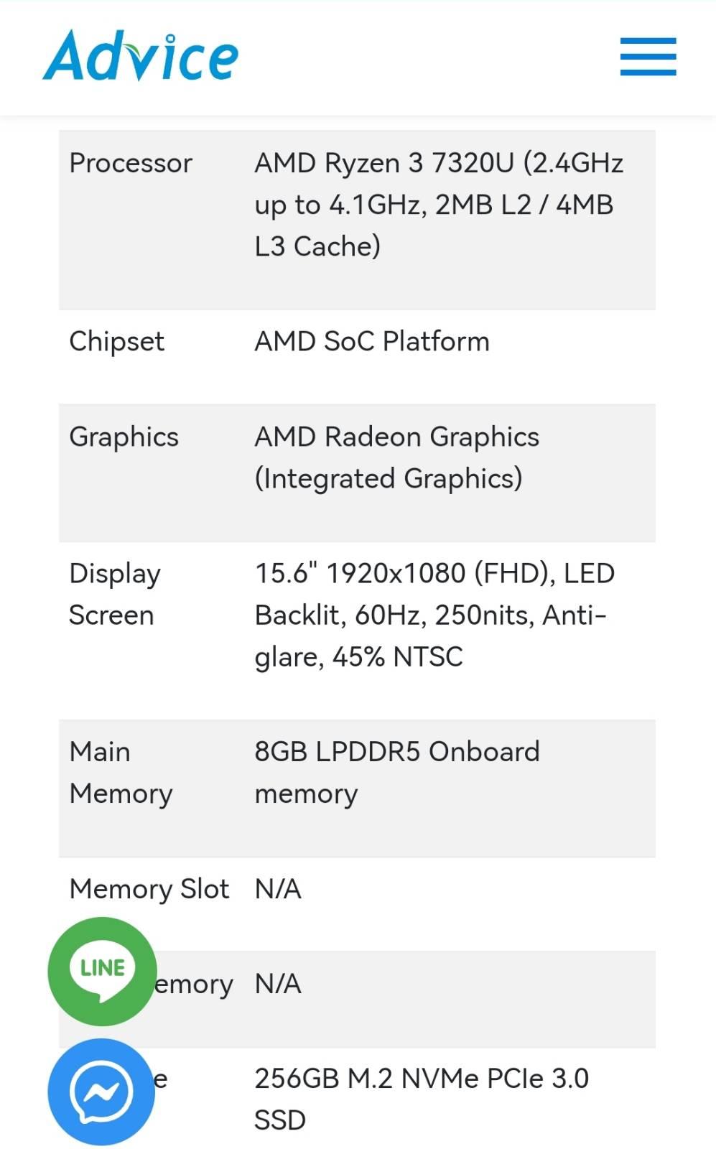The width and height of the screenshot is (716, 1149).
Task: Select the 15.6" 1920x1080 display spec
Action: (434, 615)
